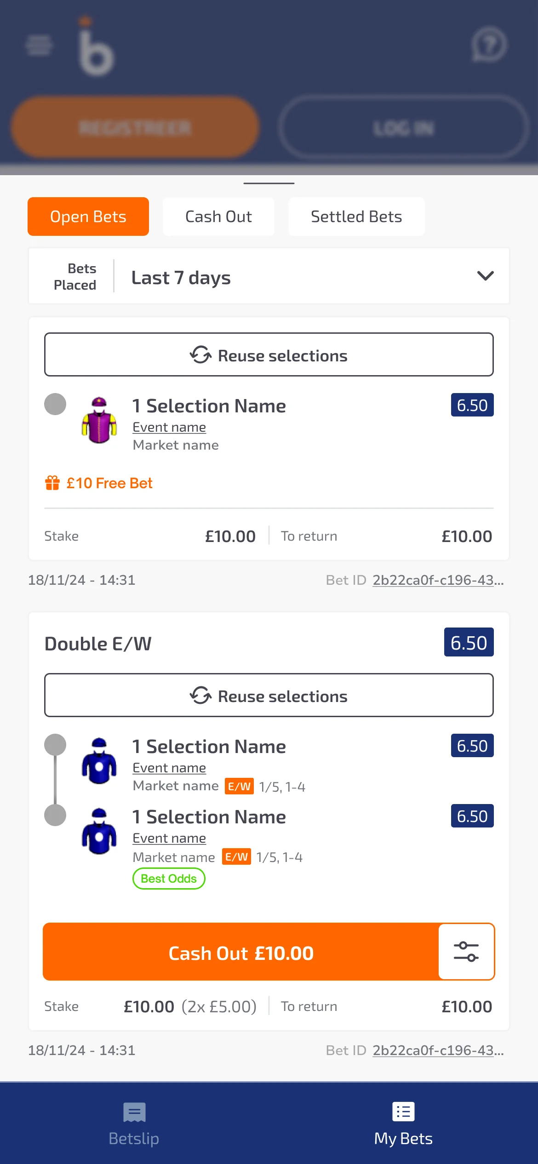Open the help chat icon
This screenshot has height=1164, width=538.
point(489,45)
